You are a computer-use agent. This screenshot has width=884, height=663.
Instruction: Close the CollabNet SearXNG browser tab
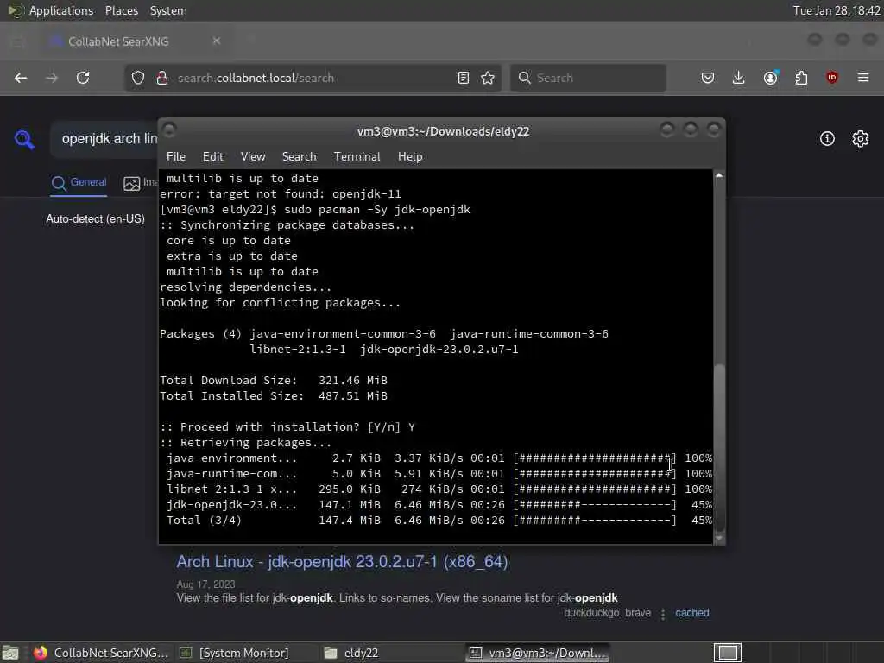[217, 41]
